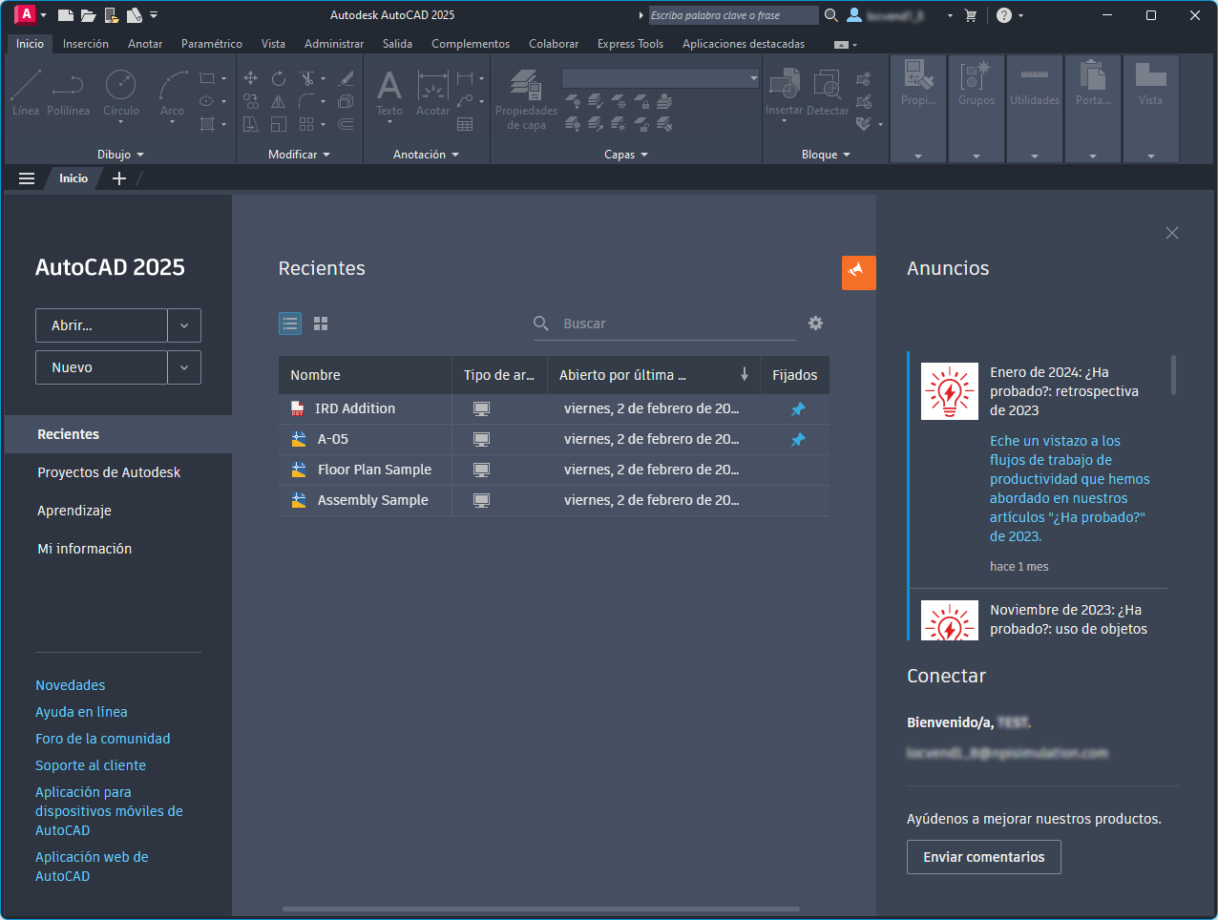Expand the Bloque panel dropdown
Screen dimensions: 1218x920
click(x=826, y=155)
